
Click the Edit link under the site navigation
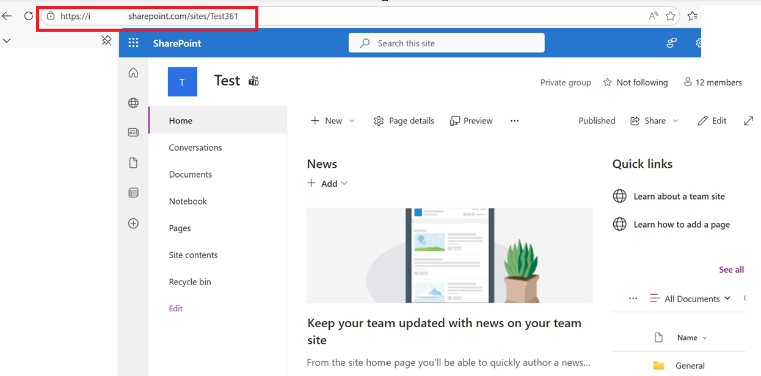[x=176, y=309]
